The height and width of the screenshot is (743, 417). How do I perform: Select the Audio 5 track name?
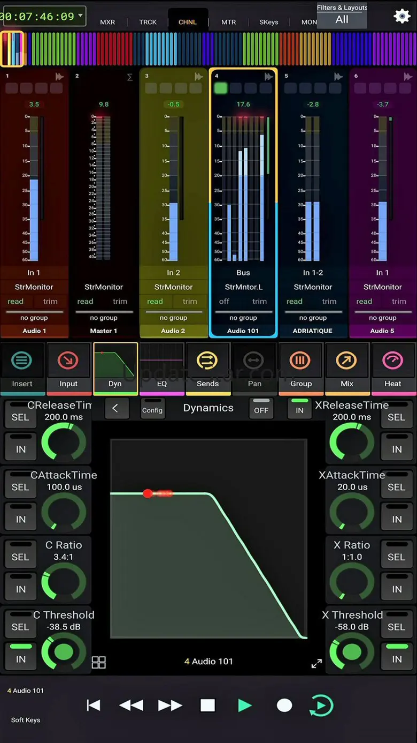point(383,331)
